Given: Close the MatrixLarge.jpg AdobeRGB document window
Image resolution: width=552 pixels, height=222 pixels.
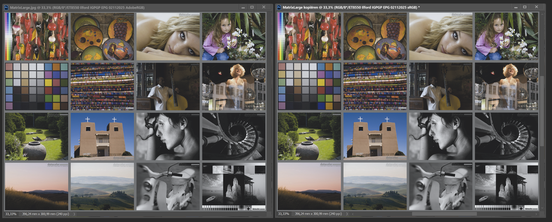Looking at the screenshot, I should [x=264, y=7].
